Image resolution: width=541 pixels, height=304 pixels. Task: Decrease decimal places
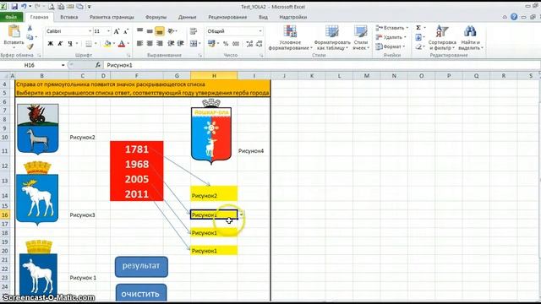(x=260, y=44)
